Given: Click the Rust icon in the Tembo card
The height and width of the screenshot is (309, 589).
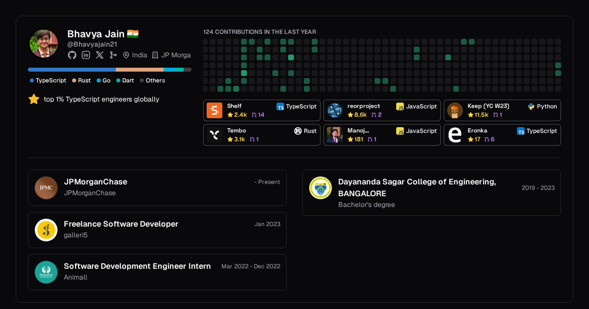Looking at the screenshot, I should pos(298,131).
